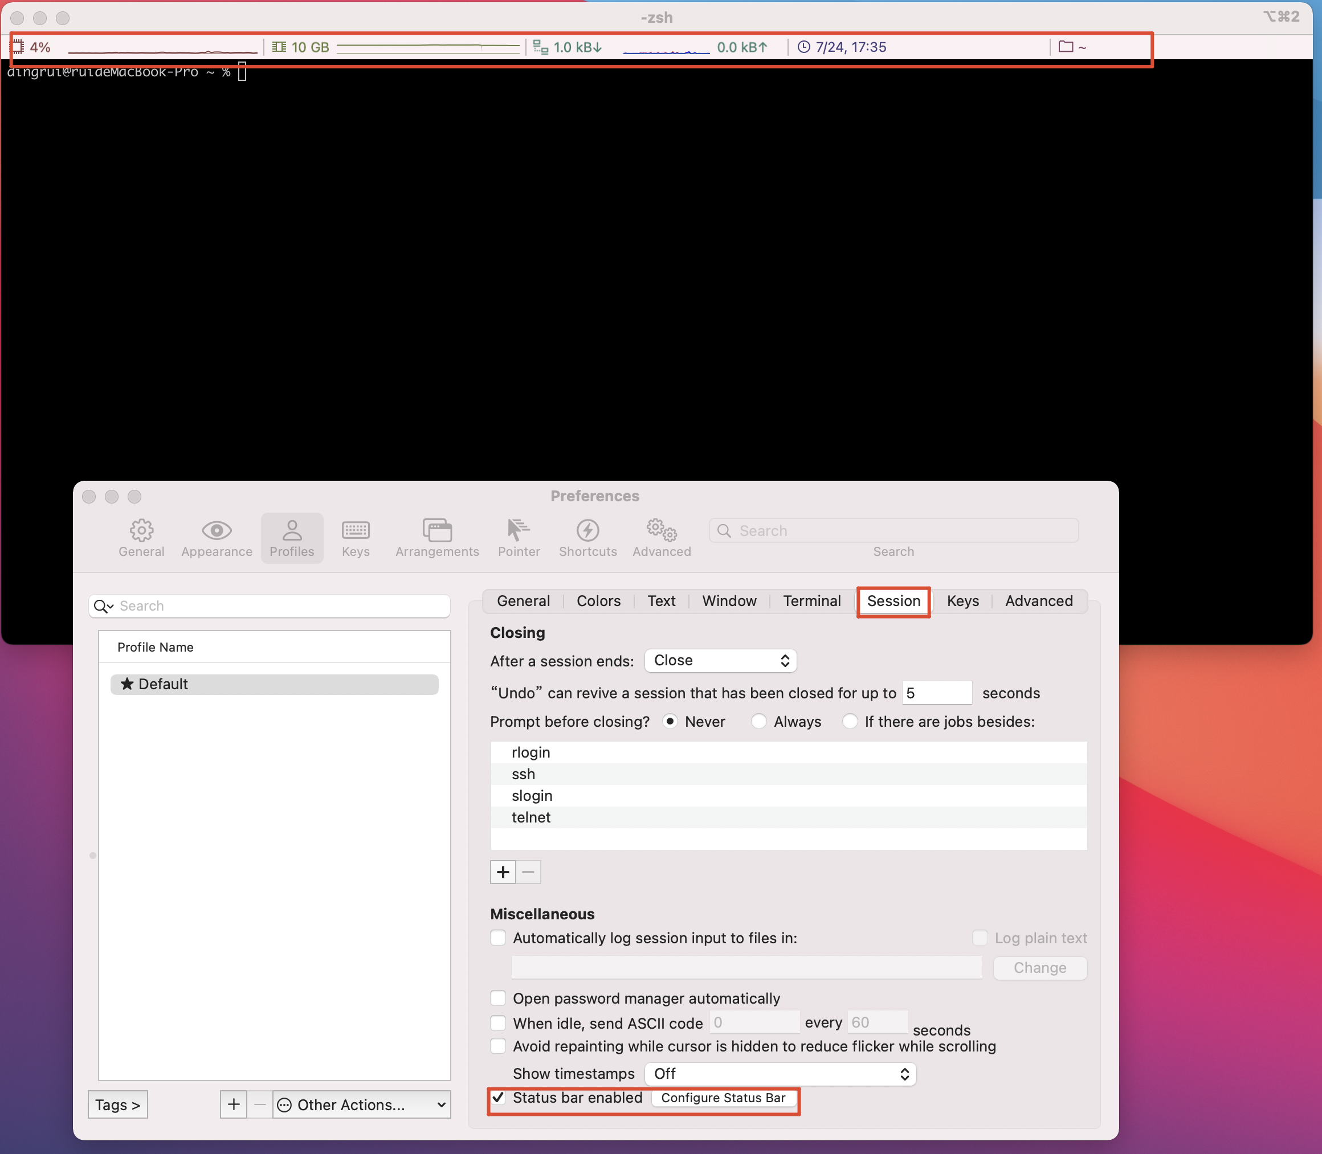The width and height of the screenshot is (1322, 1154).
Task: Select Always for prompt before closing
Action: click(759, 721)
